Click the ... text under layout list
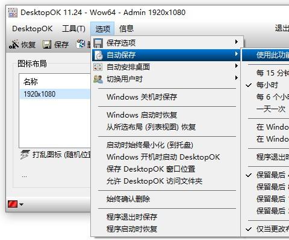The image size is (289, 240). coord(24,176)
